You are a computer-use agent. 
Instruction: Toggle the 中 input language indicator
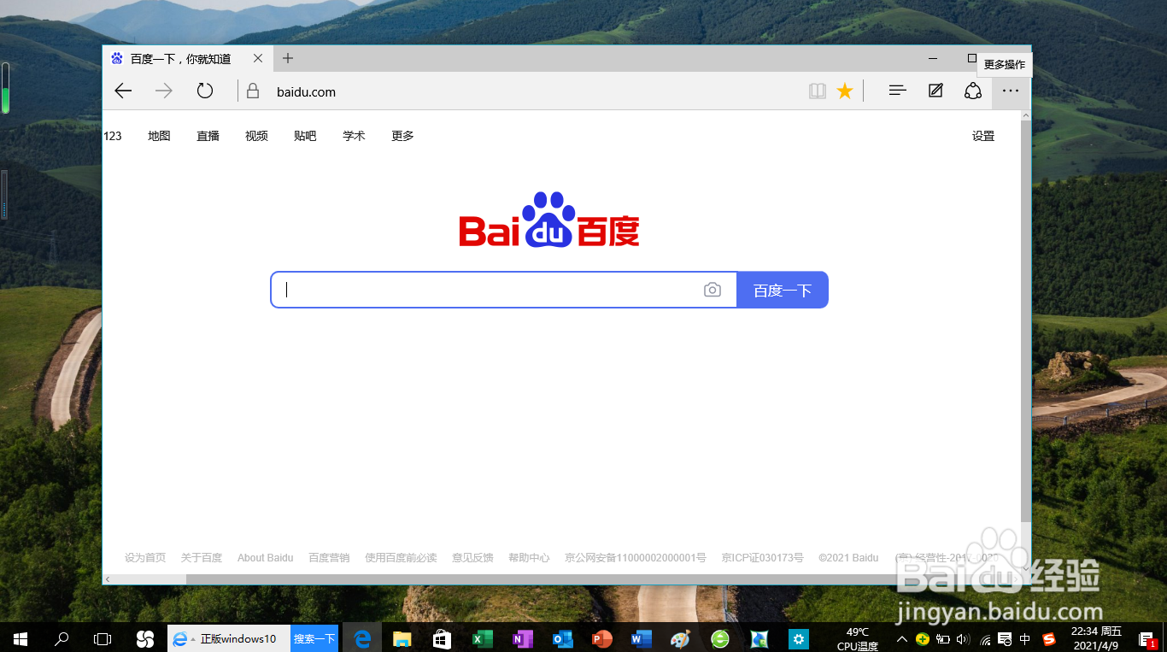1025,638
